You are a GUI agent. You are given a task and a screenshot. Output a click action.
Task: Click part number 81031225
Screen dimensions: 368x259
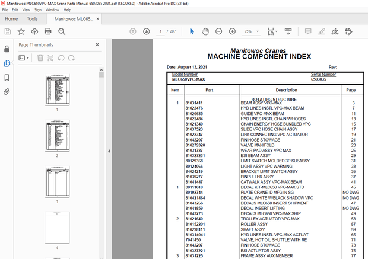coord(194,255)
